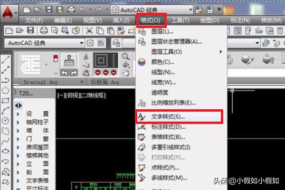Viewport: 285px width, 190px height.
Task: Select the Ellipse draw tool
Action: (5, 151)
